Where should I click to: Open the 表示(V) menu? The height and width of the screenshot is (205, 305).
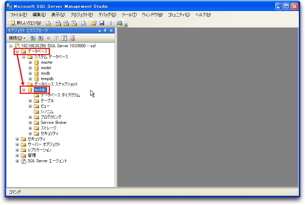click(58, 15)
